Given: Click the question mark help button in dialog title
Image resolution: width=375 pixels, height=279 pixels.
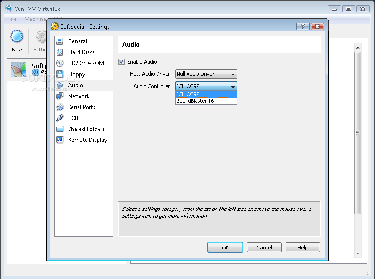Looking at the screenshot, I should 303,26.
